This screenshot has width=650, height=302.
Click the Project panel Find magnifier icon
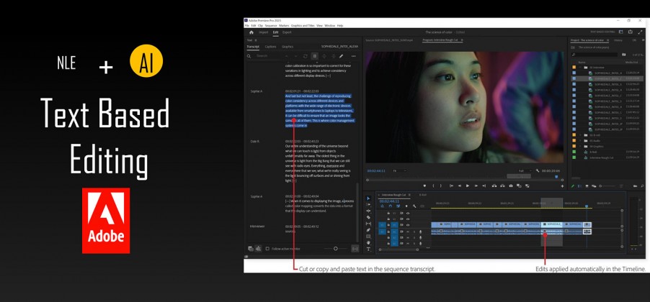point(642,186)
